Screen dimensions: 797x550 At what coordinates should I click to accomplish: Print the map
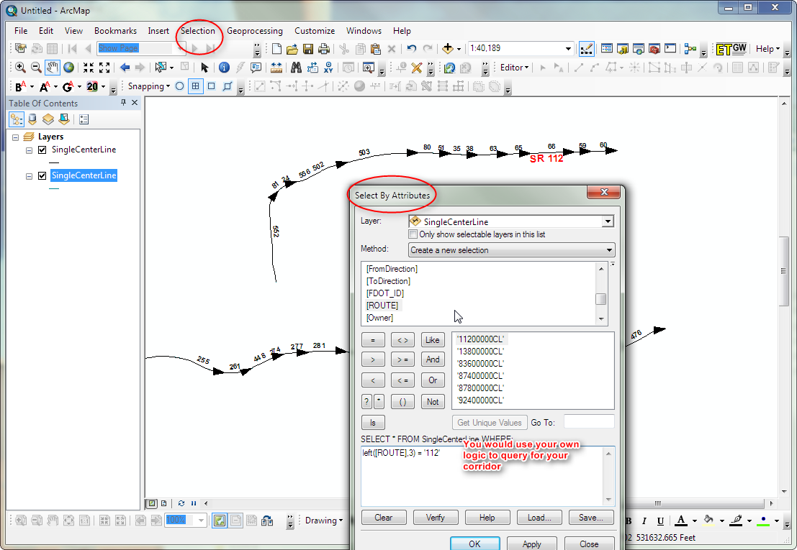324,49
